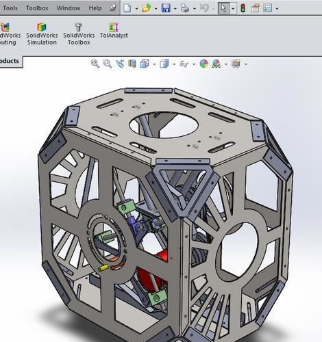Open the Options icon
The image size is (322, 342).
[267, 8]
